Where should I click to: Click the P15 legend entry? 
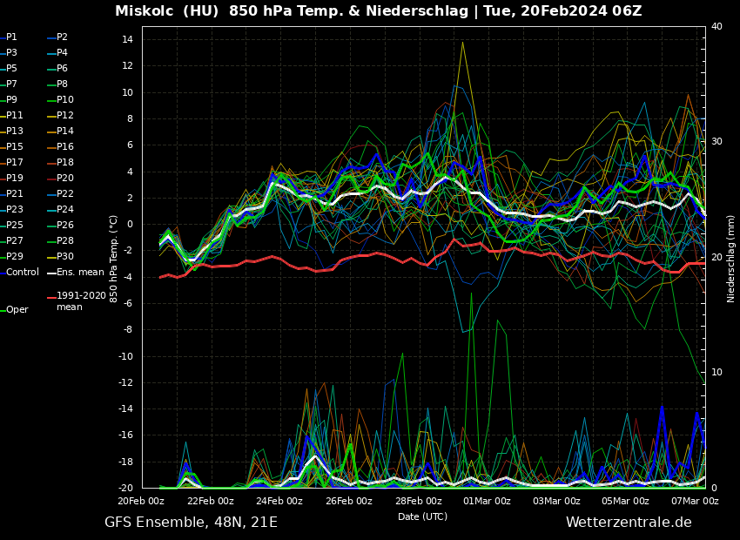click(15, 147)
